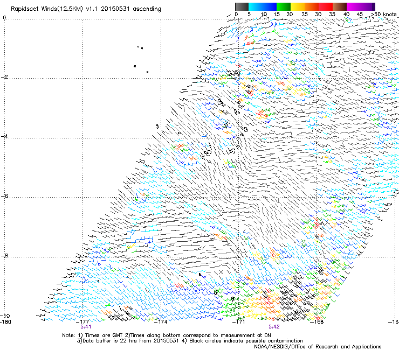
Task: Click the purple 5:41 time label
Action: click(86, 327)
